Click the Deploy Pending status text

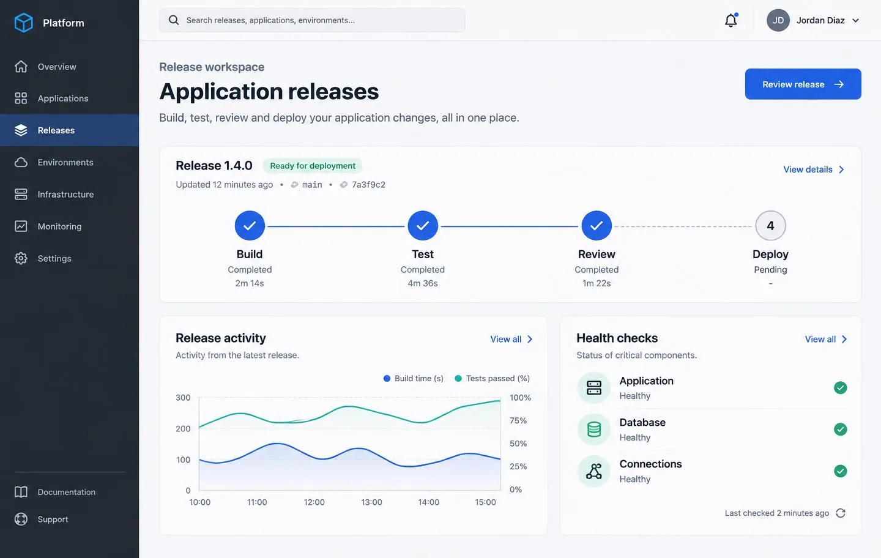(x=770, y=270)
